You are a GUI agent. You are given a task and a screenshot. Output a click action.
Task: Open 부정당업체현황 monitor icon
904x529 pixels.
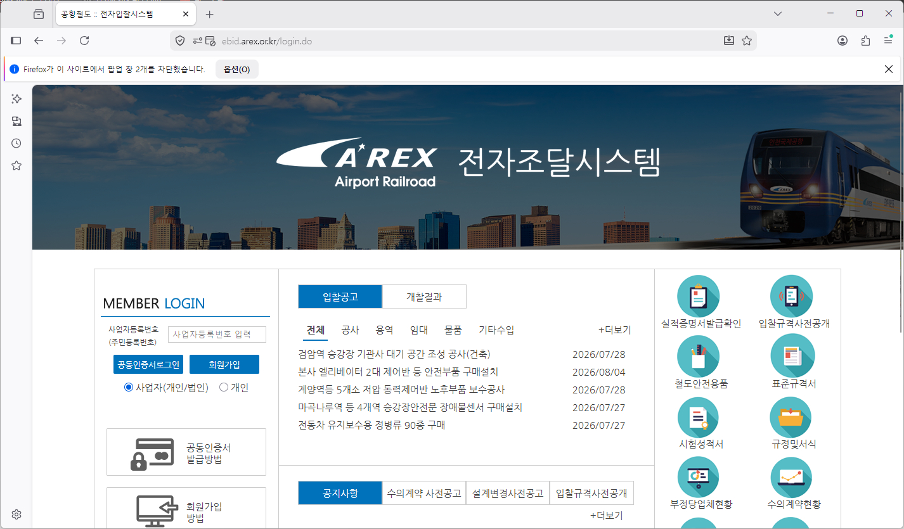[x=699, y=477]
